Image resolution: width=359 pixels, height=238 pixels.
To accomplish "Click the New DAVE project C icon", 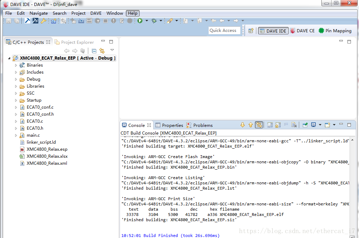I will pos(53,21).
